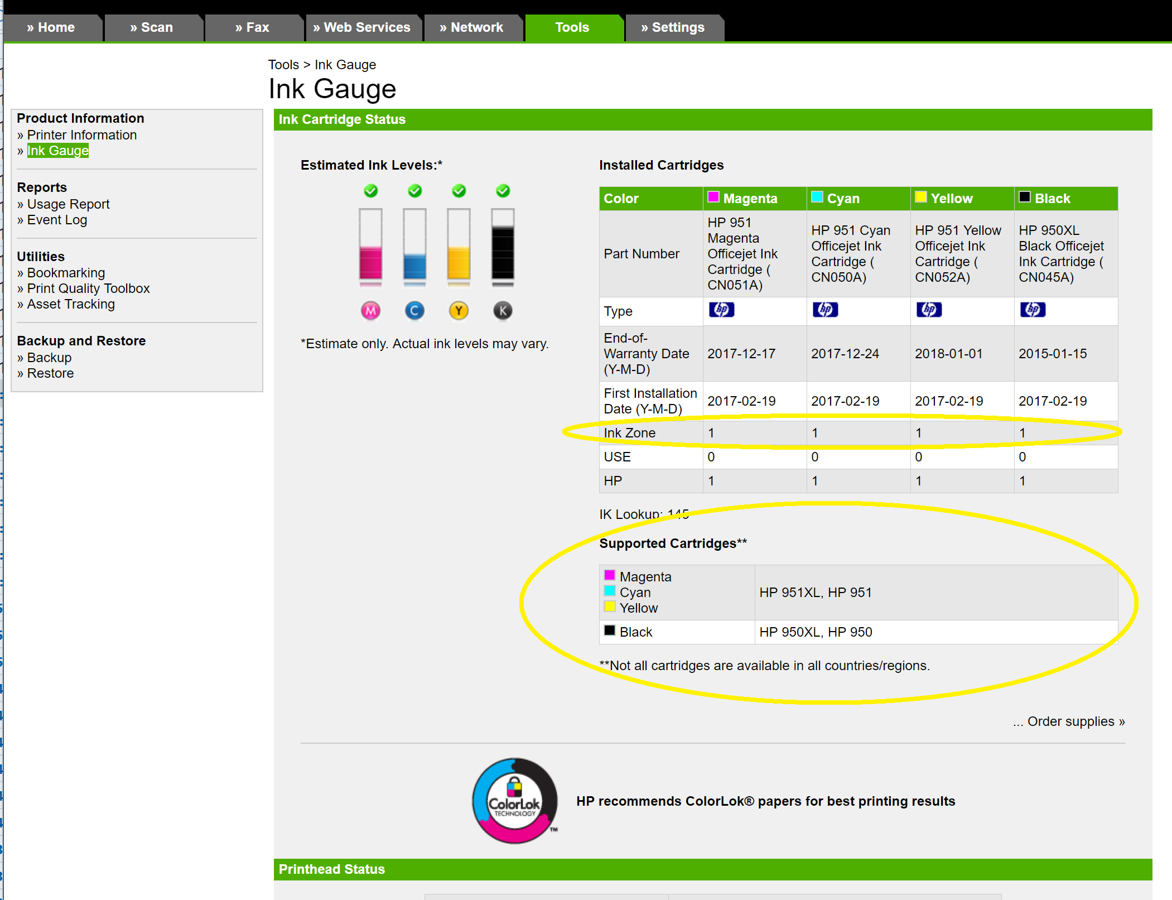Click the HP logo under Magenta type
The height and width of the screenshot is (900, 1172).
point(721,310)
